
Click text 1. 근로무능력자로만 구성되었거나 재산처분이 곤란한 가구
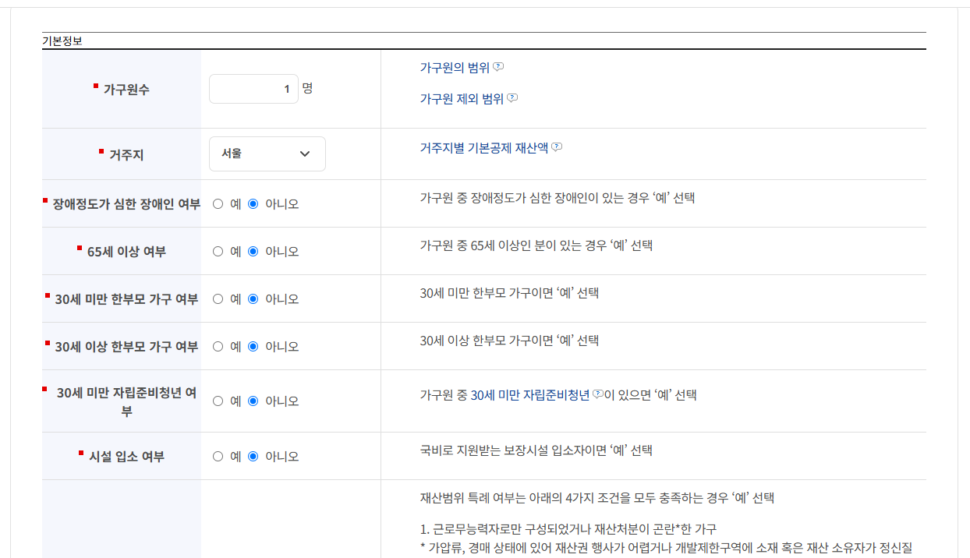pyautogui.click(x=568, y=528)
